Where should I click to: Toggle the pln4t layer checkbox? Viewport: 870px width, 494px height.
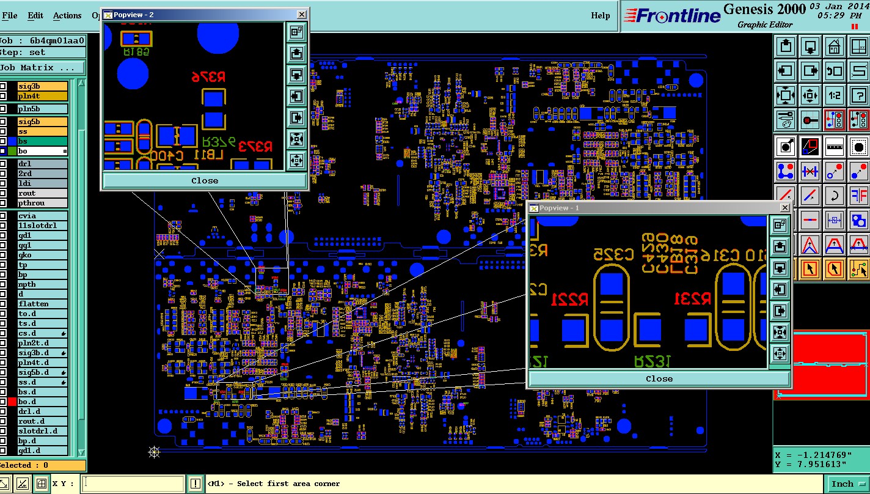click(x=3, y=96)
